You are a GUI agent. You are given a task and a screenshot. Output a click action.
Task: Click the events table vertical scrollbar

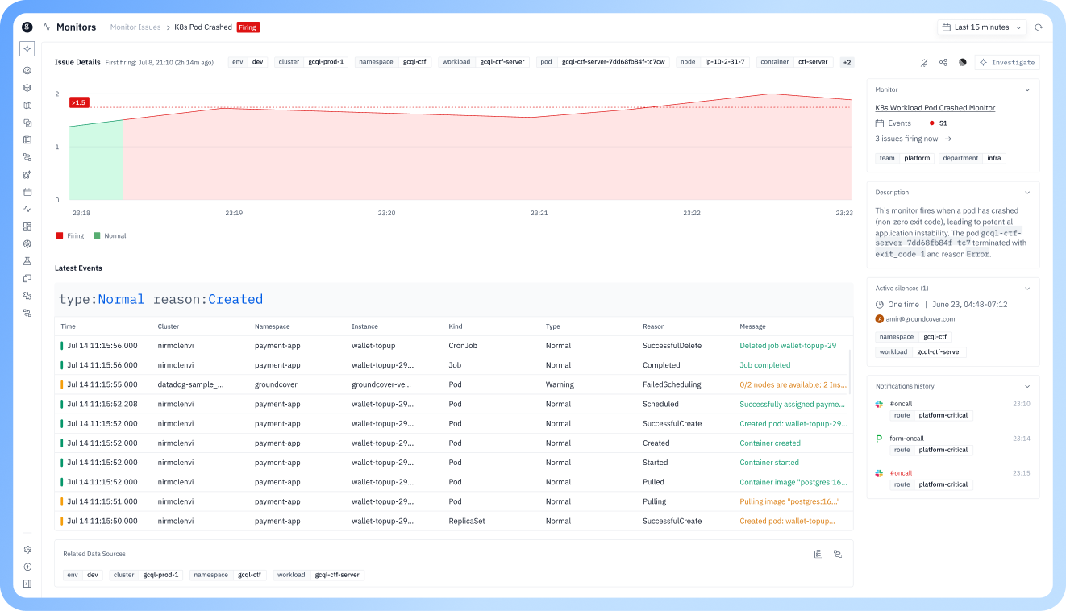(x=850, y=371)
